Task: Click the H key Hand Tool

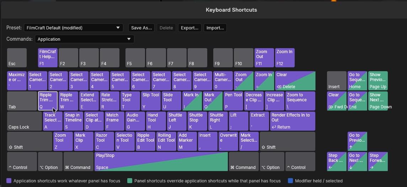Action: (x=156, y=121)
